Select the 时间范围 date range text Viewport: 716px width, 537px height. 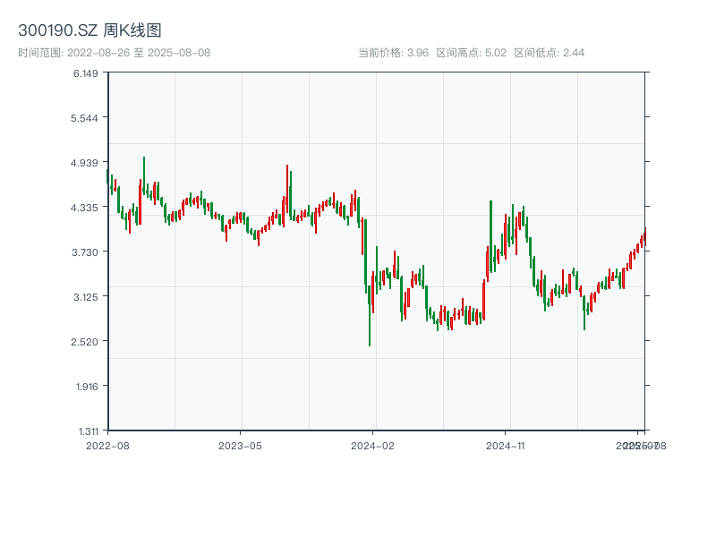coord(114,53)
